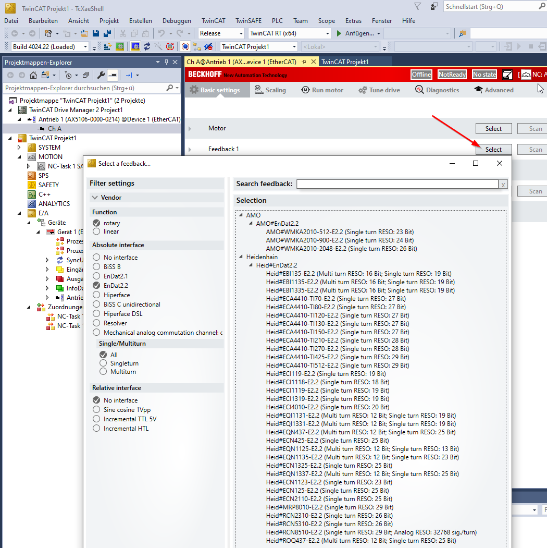Open the Release configuration dropdown

click(x=221, y=33)
